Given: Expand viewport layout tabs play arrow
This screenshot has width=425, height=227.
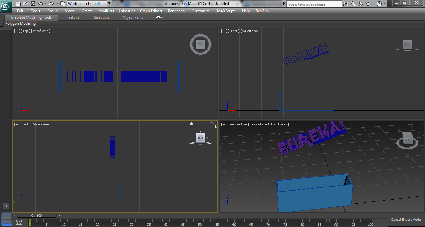Looking at the screenshot, I should point(6,206).
